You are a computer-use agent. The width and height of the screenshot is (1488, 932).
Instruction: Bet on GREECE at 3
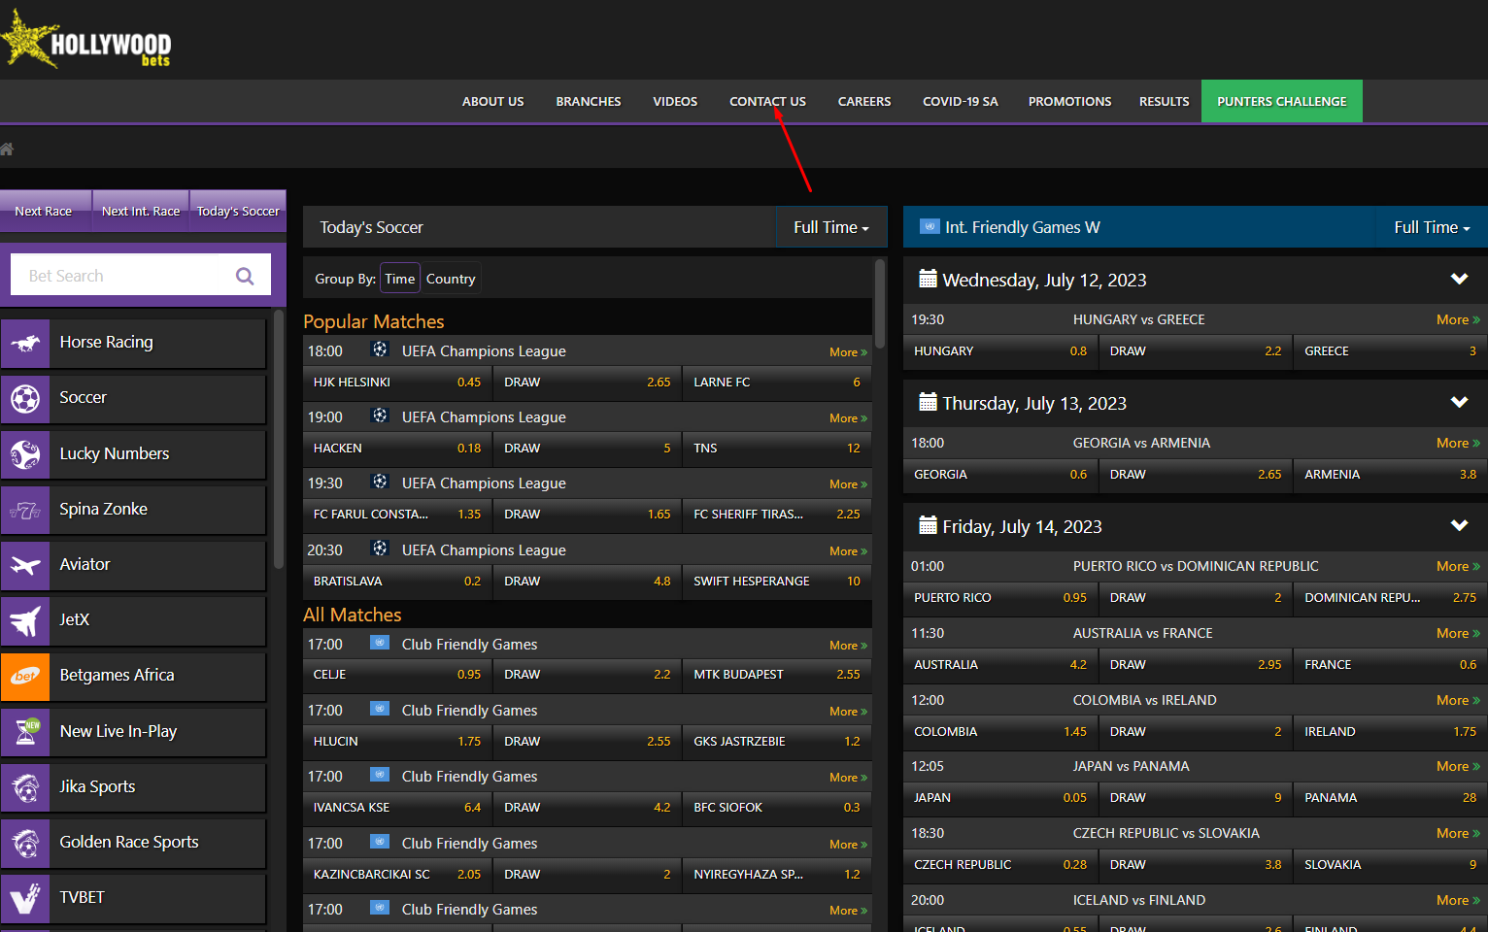[1391, 351]
